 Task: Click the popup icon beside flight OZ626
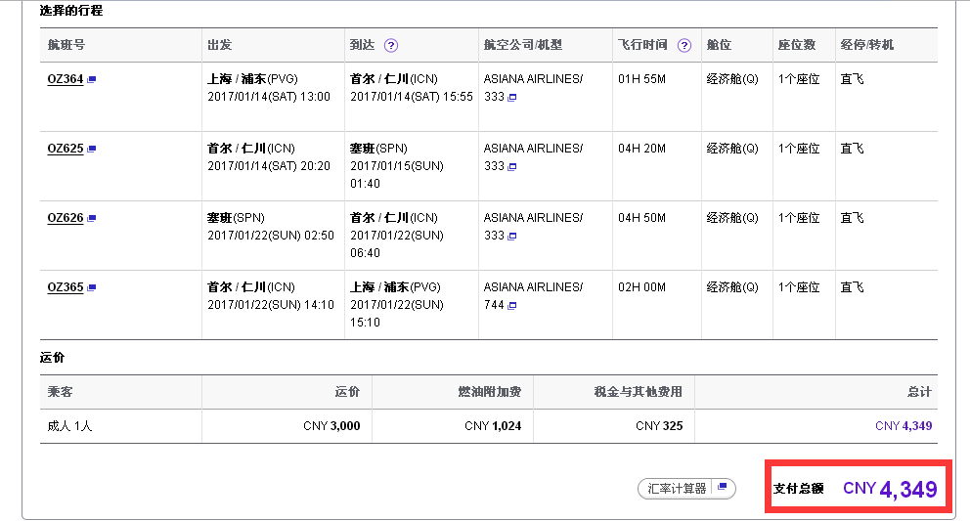[92, 219]
